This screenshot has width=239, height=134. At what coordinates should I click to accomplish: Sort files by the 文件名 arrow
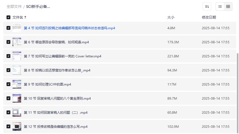tap(25, 17)
